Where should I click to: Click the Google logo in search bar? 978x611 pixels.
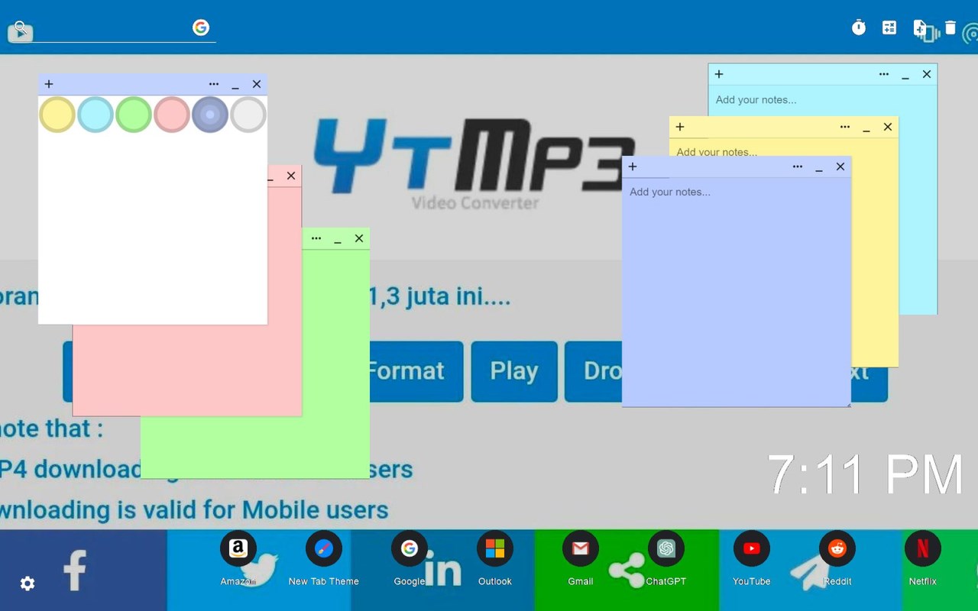[201, 28]
